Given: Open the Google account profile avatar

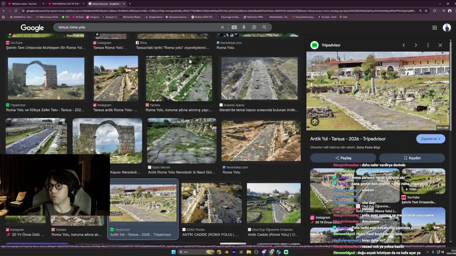Looking at the screenshot, I should [x=447, y=27].
